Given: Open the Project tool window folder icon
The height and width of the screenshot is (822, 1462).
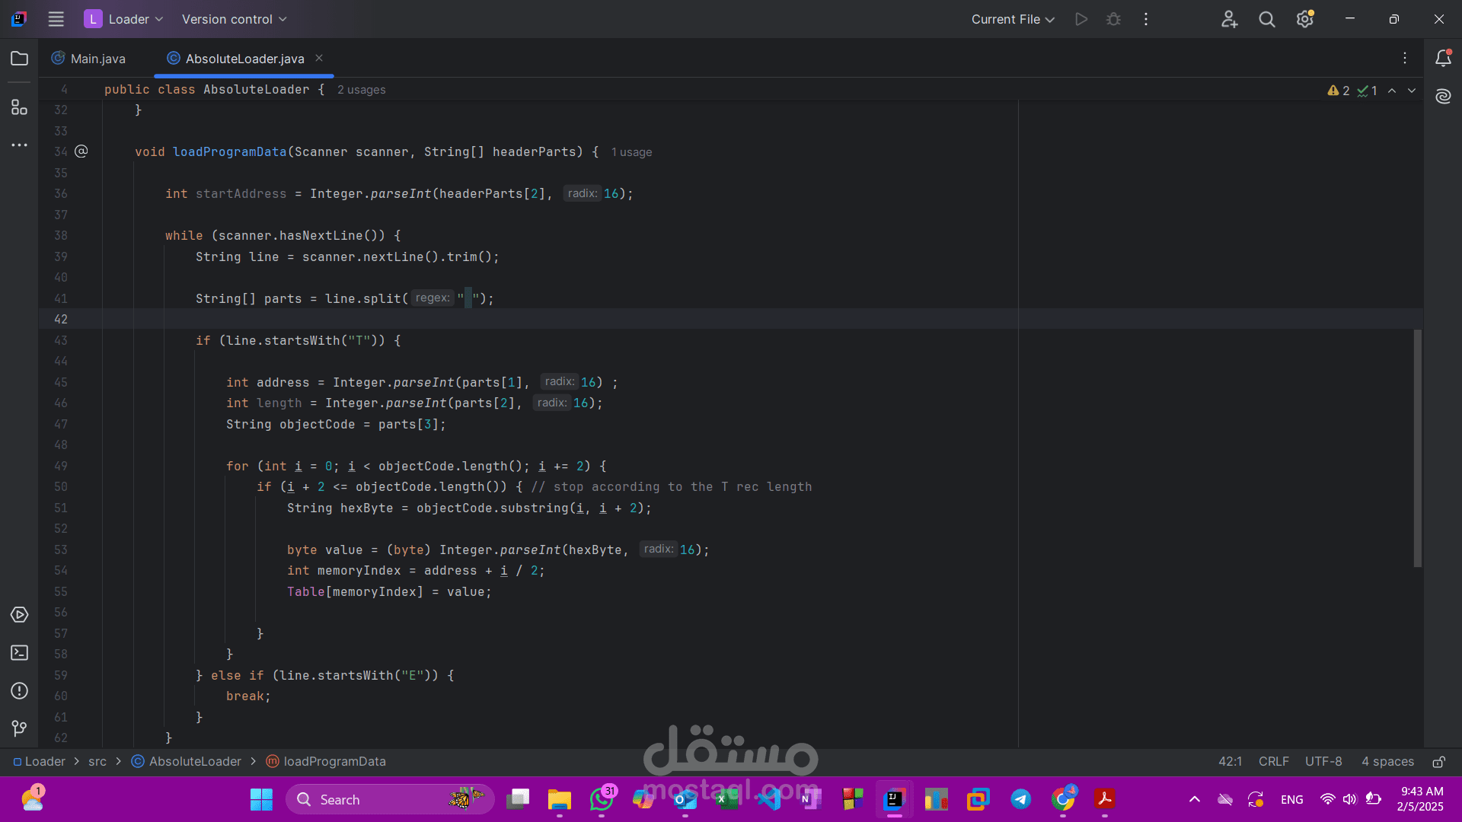Looking at the screenshot, I should 20,59.
